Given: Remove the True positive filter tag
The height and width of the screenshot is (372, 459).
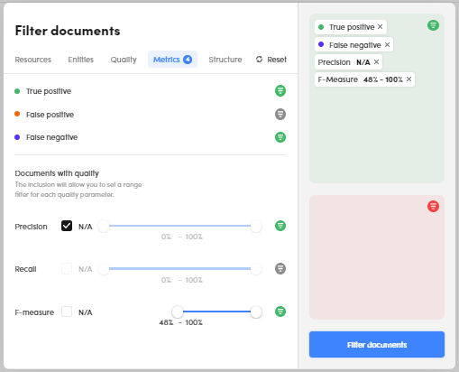Looking at the screenshot, I should click(380, 27).
